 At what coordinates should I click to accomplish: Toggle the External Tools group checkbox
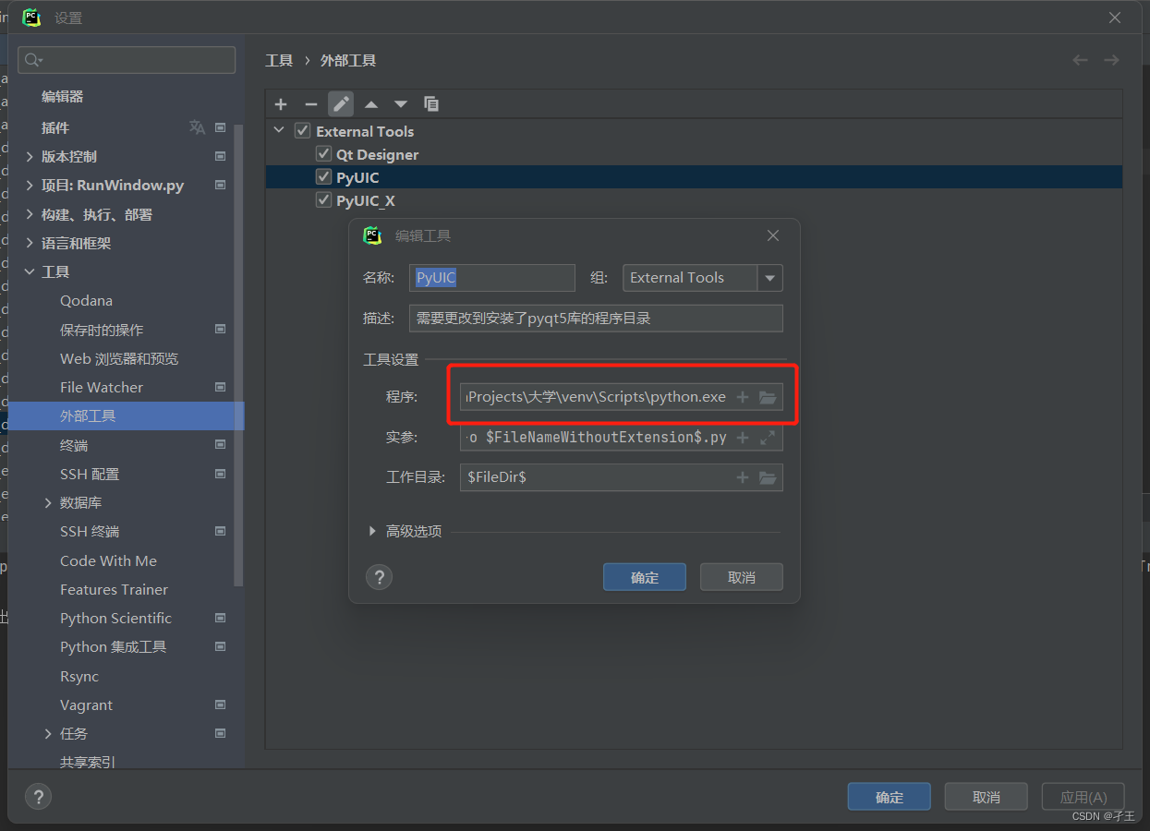click(302, 130)
